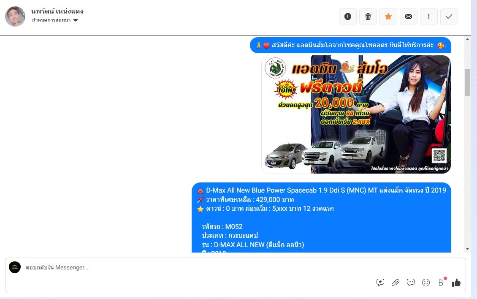Mark conversation unread with envelope icon

[409, 16]
